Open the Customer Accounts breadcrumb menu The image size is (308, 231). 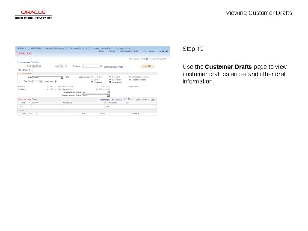79,48
